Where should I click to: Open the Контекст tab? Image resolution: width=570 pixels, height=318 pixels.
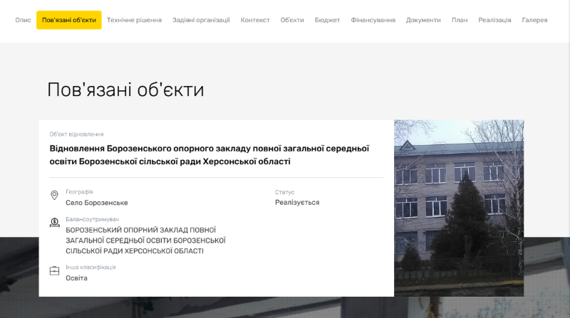255,20
